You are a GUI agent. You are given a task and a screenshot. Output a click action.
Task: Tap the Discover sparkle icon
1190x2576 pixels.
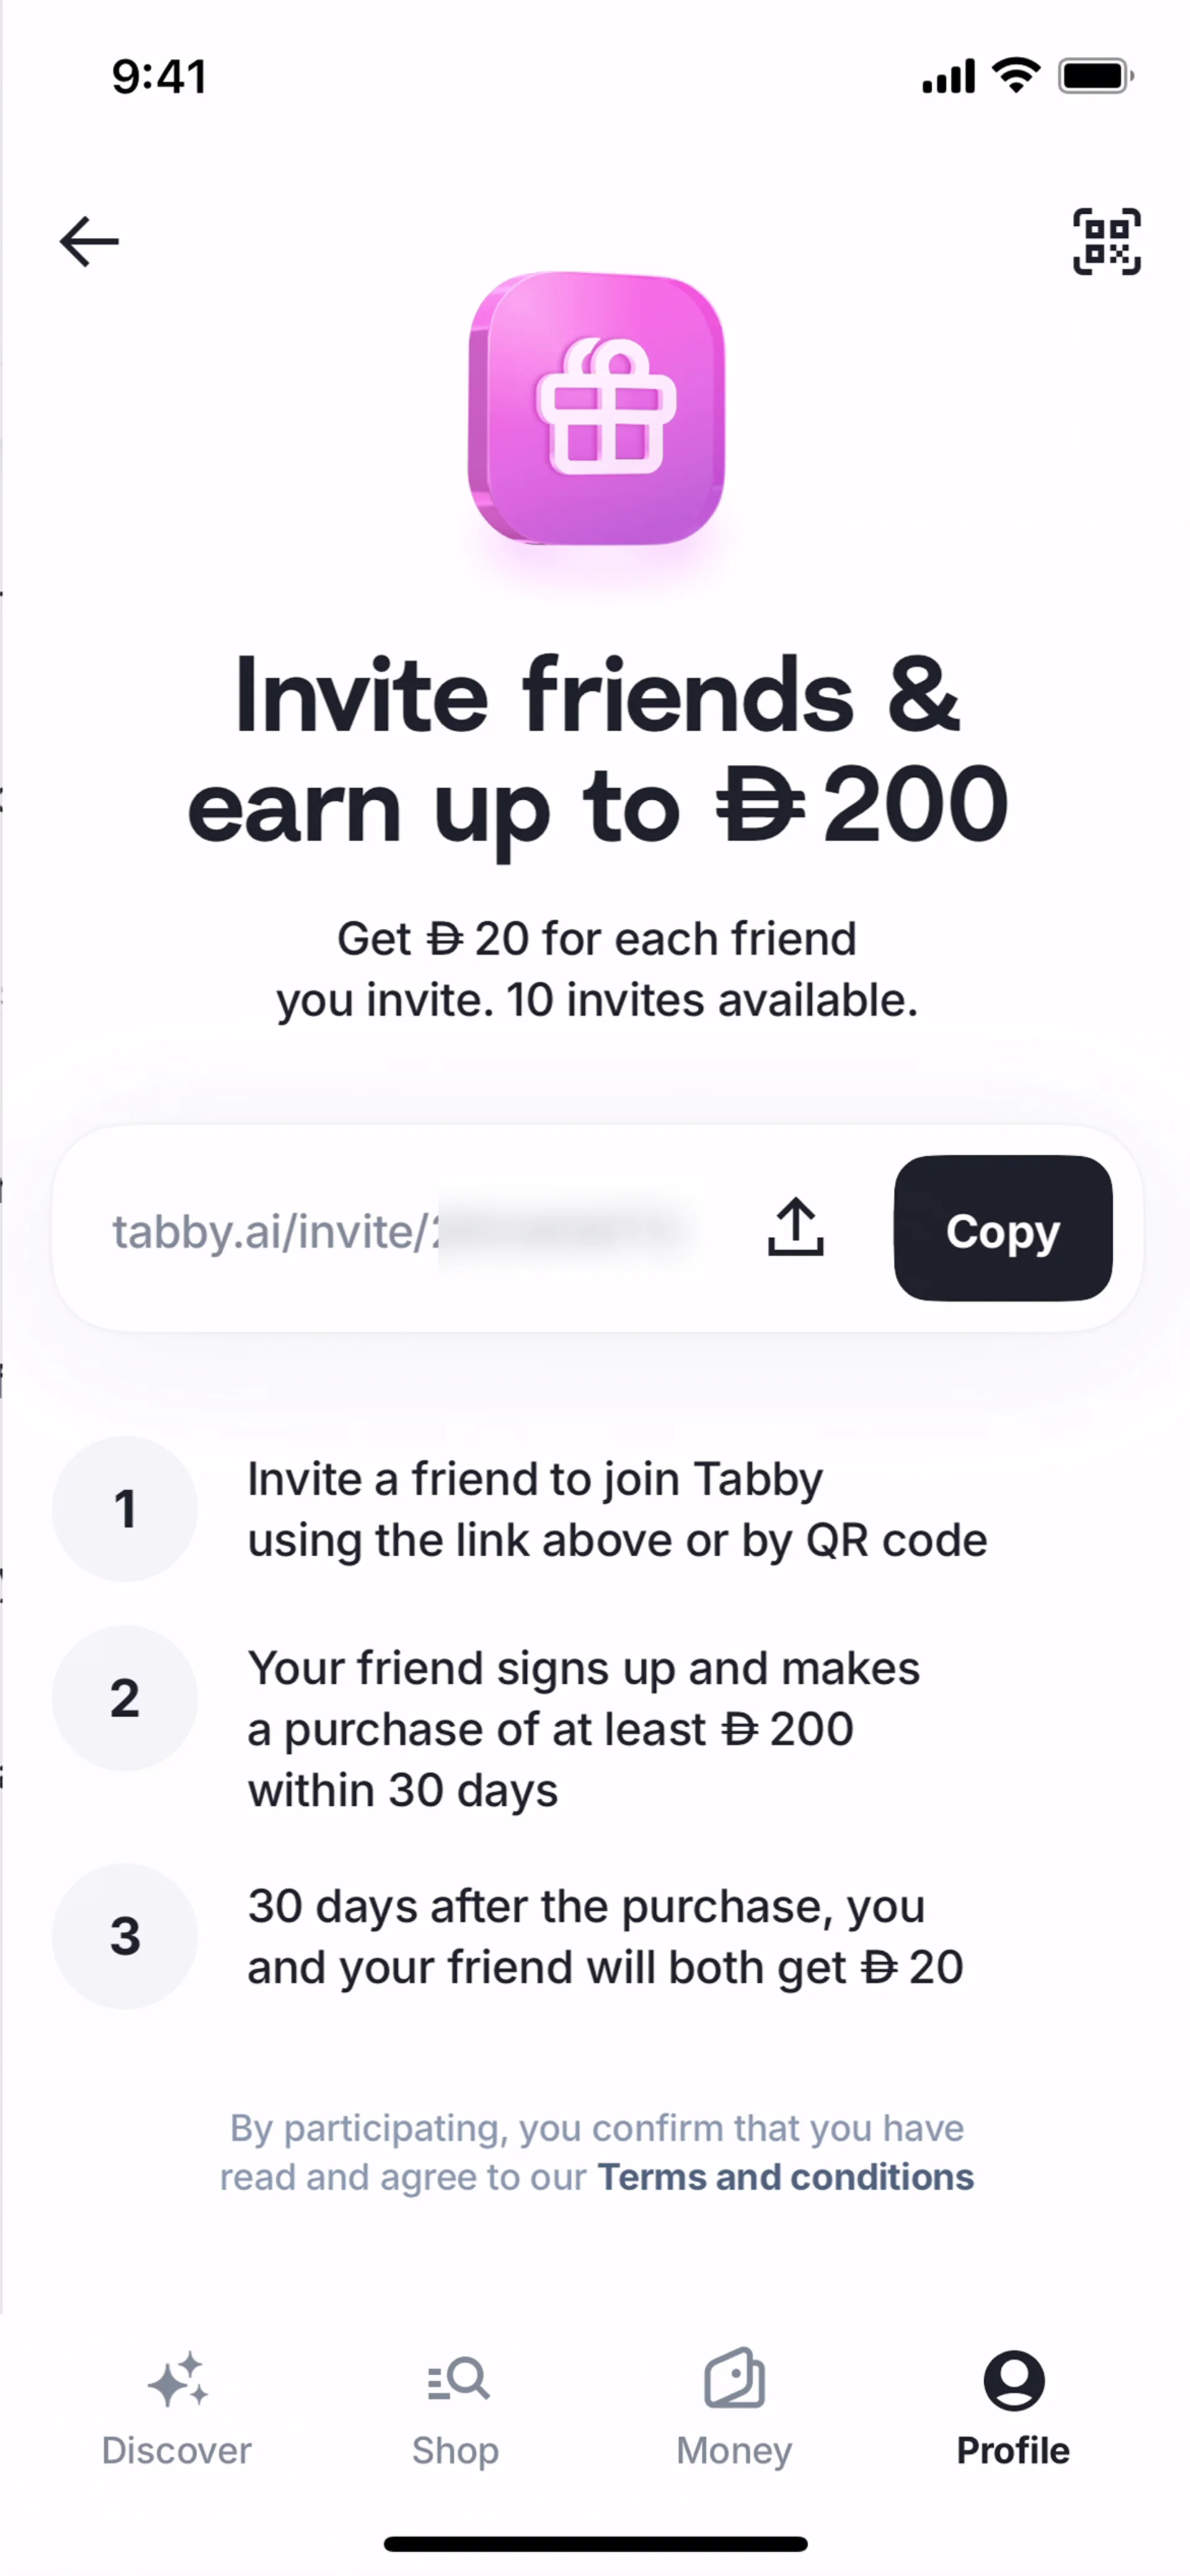pyautogui.click(x=178, y=2380)
